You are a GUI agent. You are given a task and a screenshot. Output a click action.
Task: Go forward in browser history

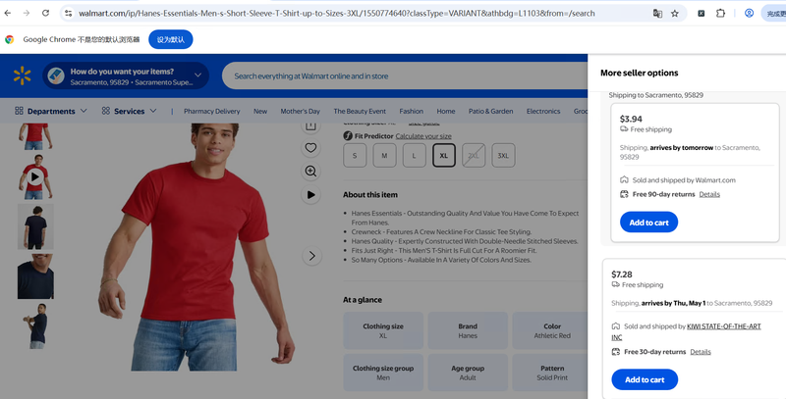(27, 14)
